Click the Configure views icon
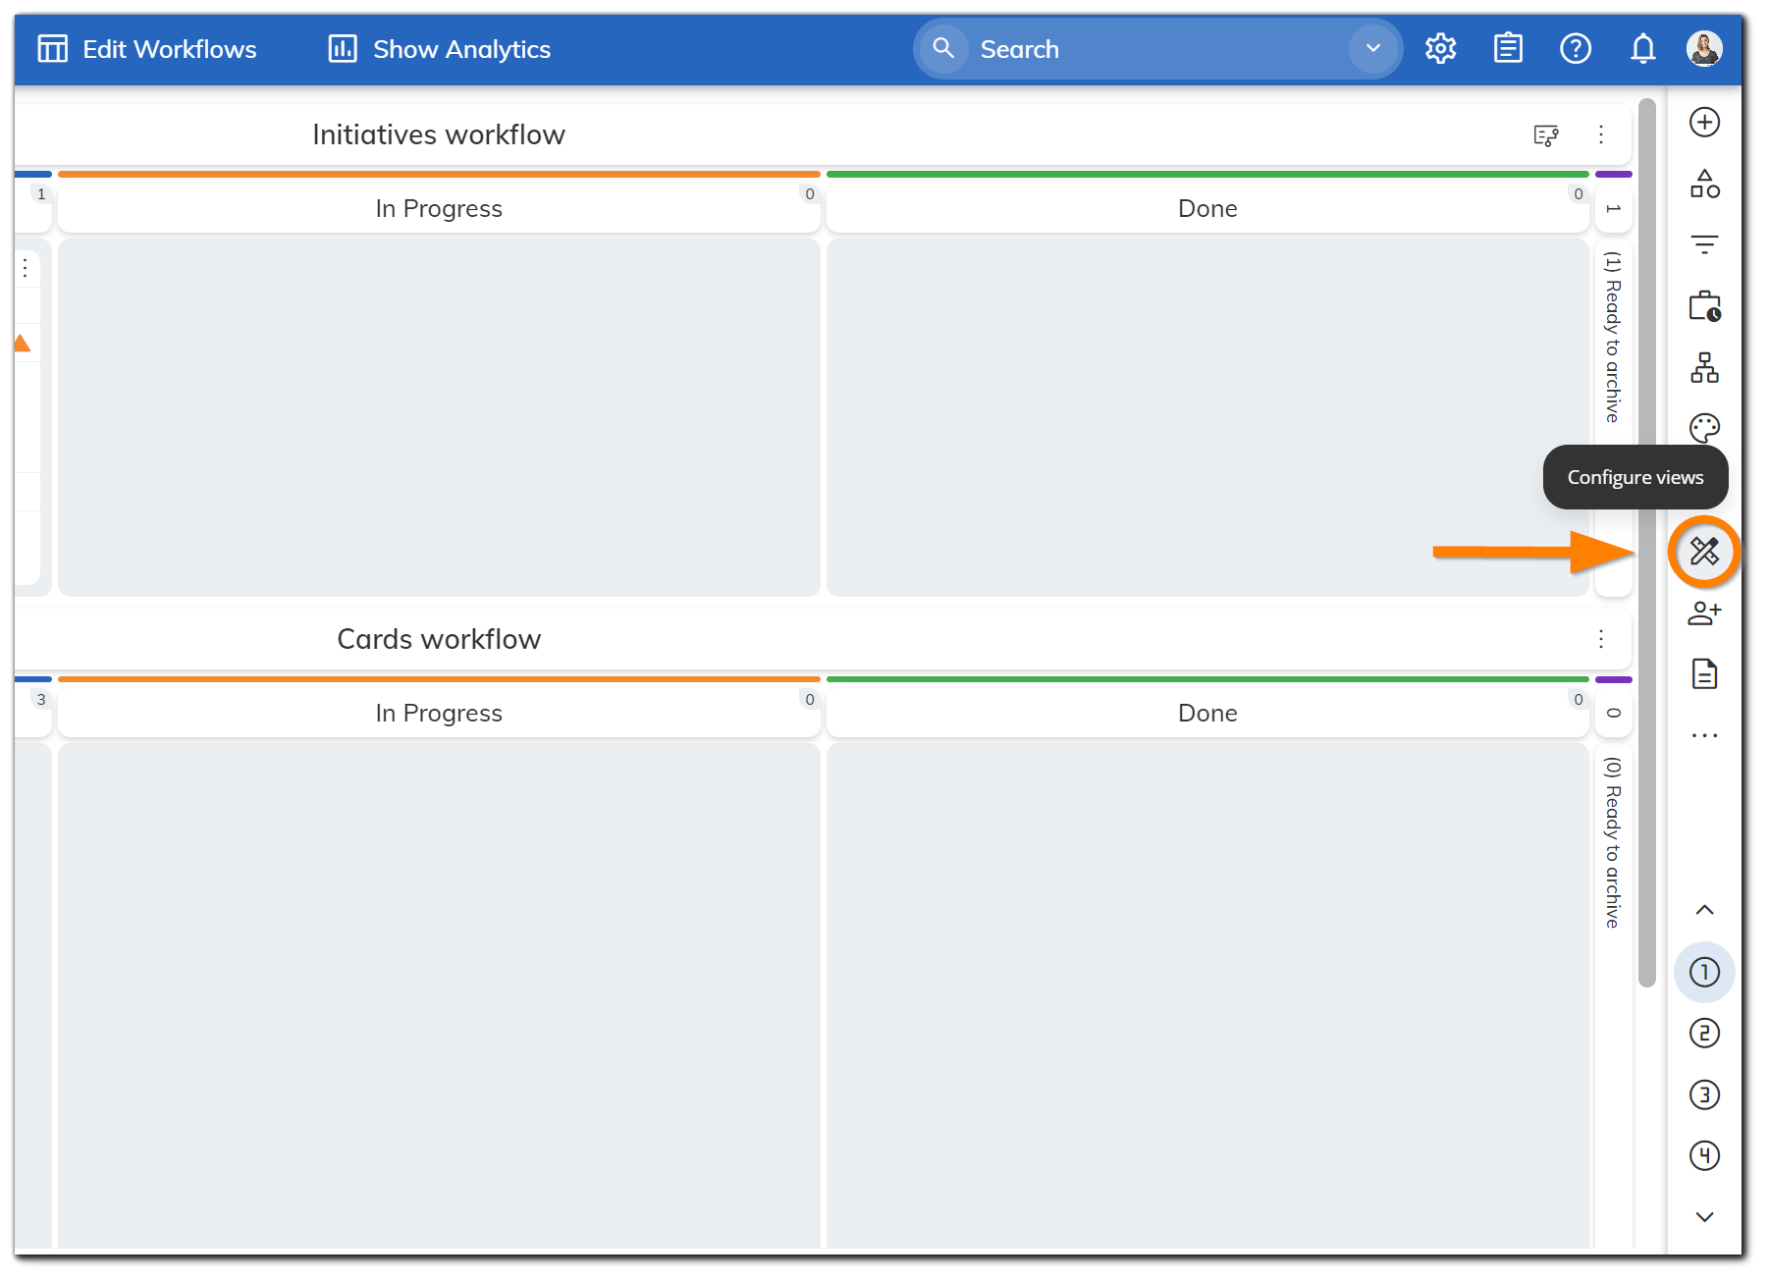Screen dimensions: 1768x1281 (x=1704, y=552)
